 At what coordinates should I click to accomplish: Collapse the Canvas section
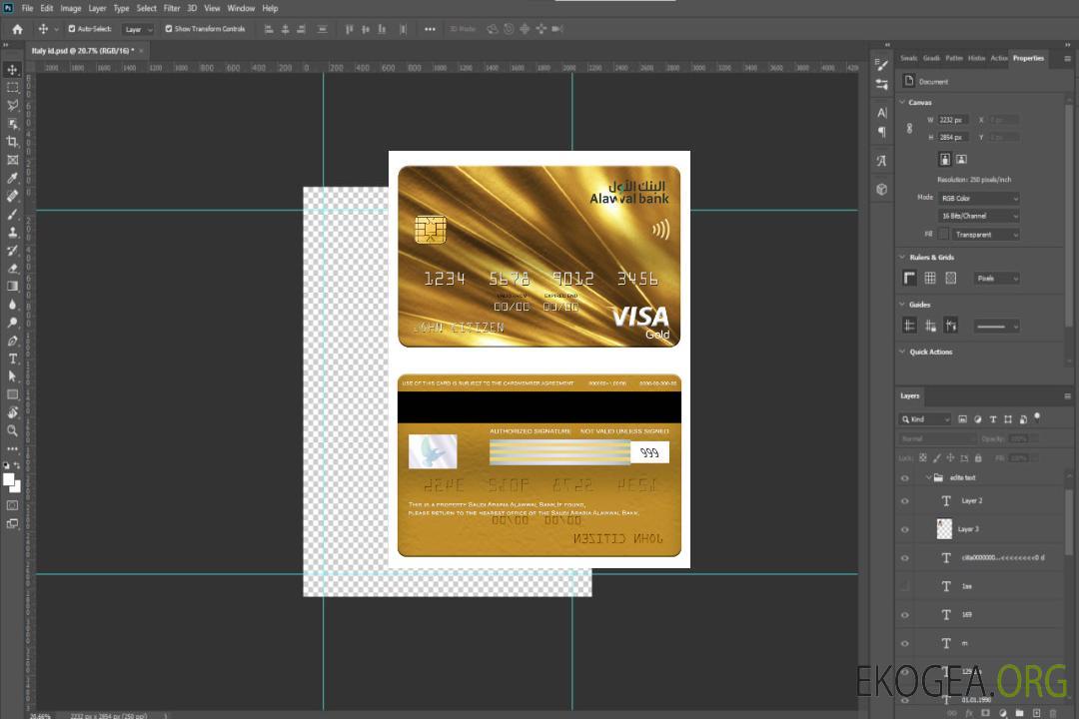pyautogui.click(x=902, y=103)
